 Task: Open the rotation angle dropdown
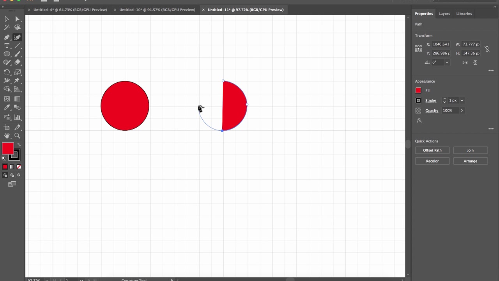[x=447, y=62]
